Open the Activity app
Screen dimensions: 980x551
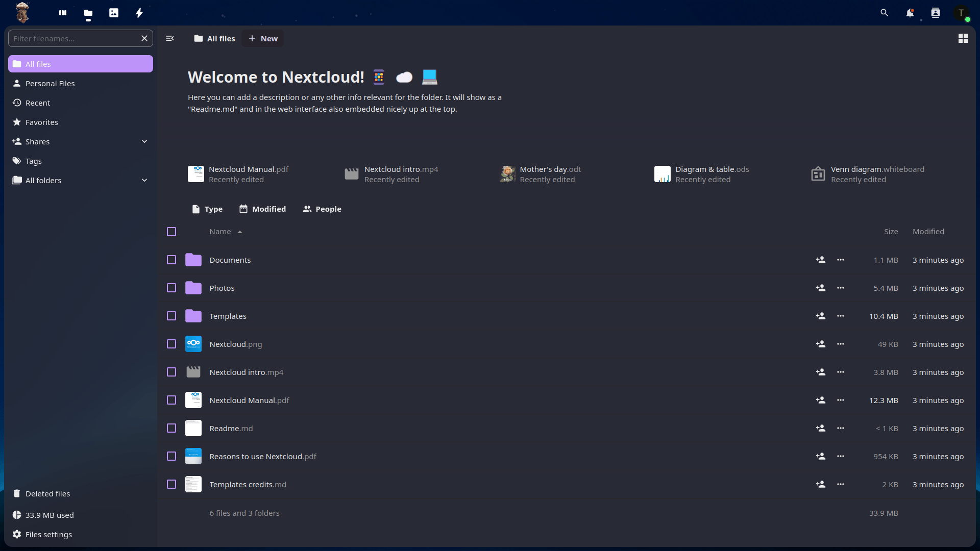tap(139, 13)
